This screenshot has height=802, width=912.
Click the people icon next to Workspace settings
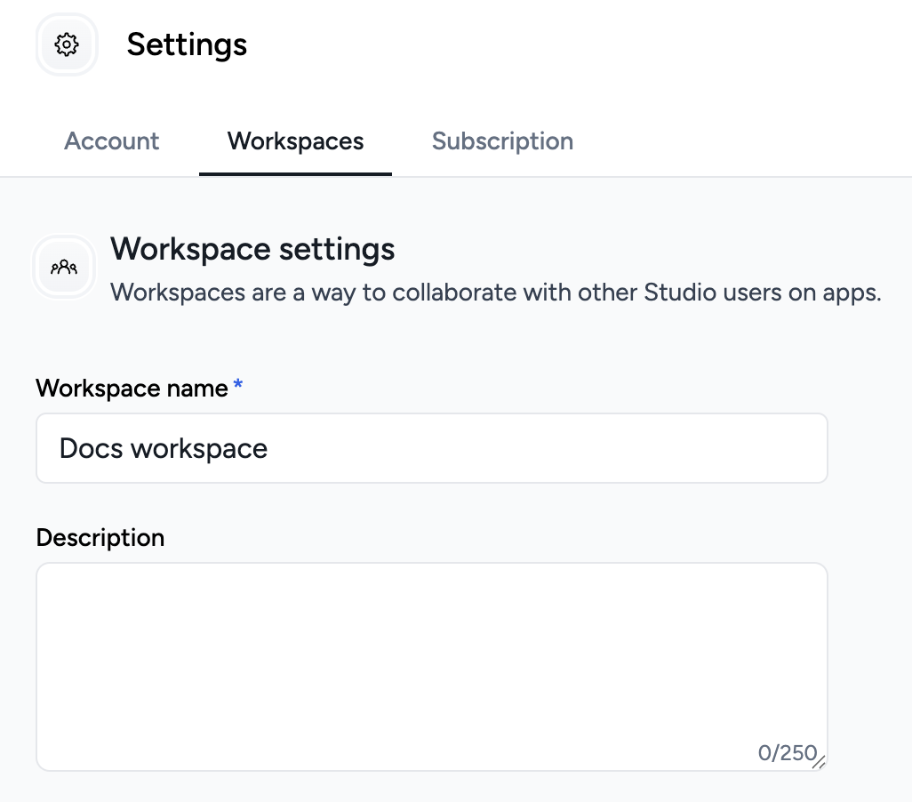point(63,267)
